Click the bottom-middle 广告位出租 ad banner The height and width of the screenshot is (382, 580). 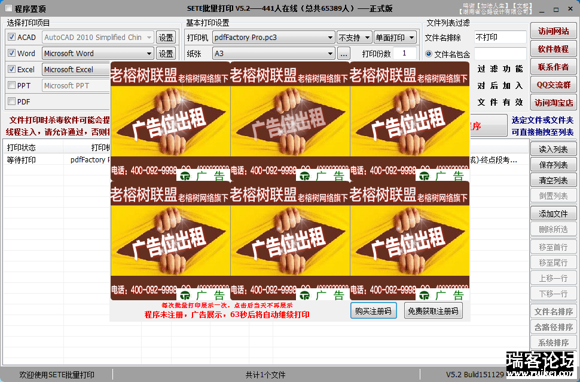(x=289, y=241)
